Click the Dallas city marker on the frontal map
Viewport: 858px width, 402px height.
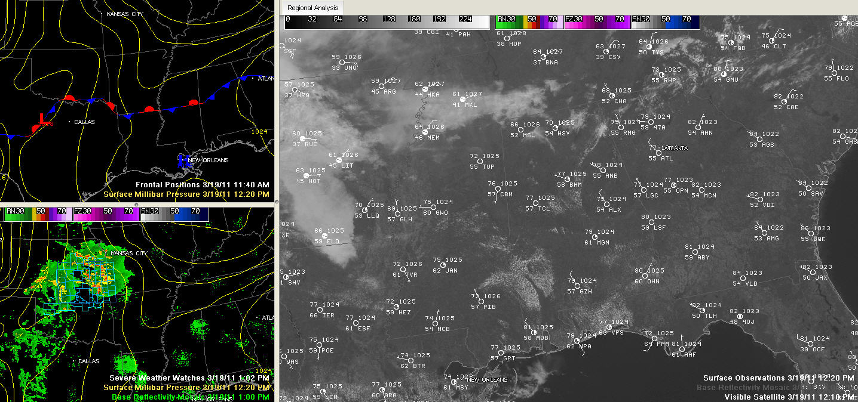pos(70,122)
